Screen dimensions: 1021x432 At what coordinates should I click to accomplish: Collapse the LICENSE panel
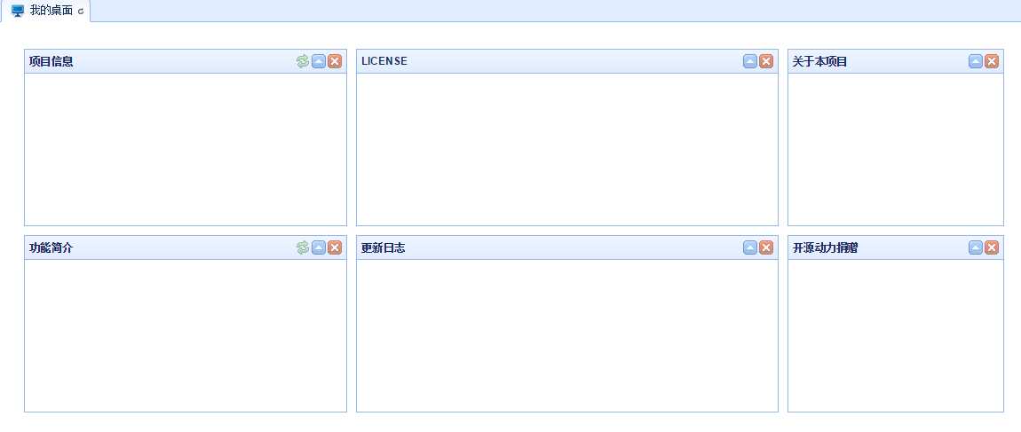tap(750, 61)
